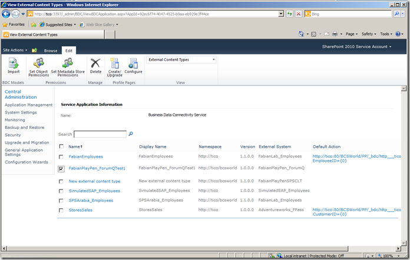Viewport: 410px width, 260px height.
Task: Expand the Site Actions menu
Action: [15, 50]
